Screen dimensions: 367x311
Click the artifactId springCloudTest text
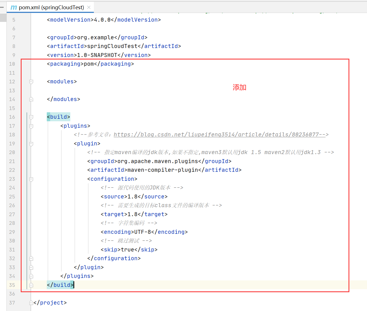pyautogui.click(x=114, y=46)
